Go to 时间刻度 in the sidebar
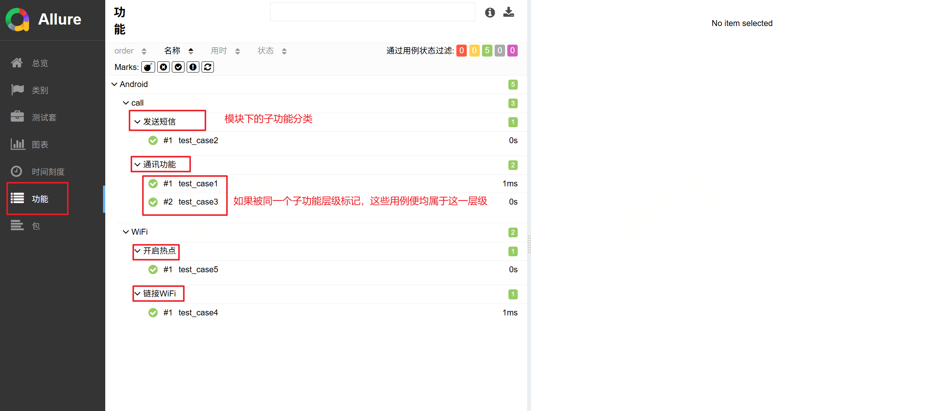Screen dimensions: 951x411 (x=48, y=172)
